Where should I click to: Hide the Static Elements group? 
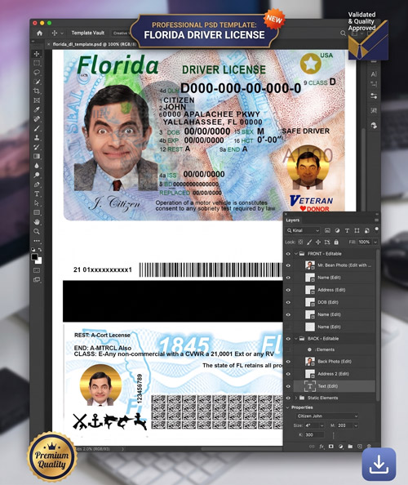[x=288, y=398]
